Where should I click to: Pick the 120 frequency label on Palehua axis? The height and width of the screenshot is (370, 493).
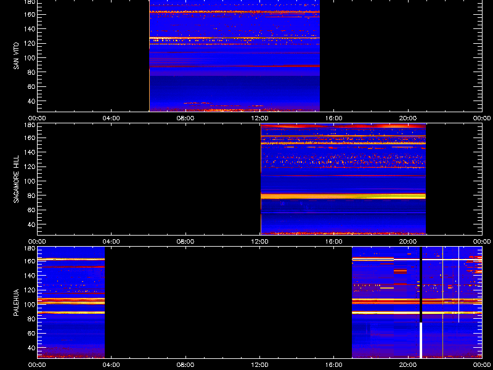[x=30, y=290]
